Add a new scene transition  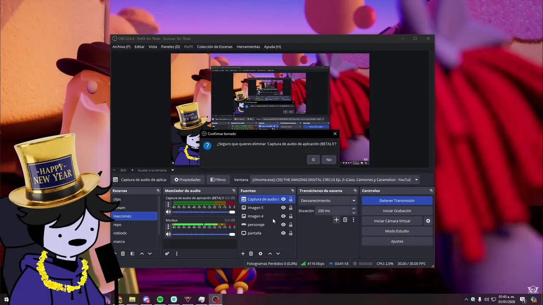(x=336, y=220)
